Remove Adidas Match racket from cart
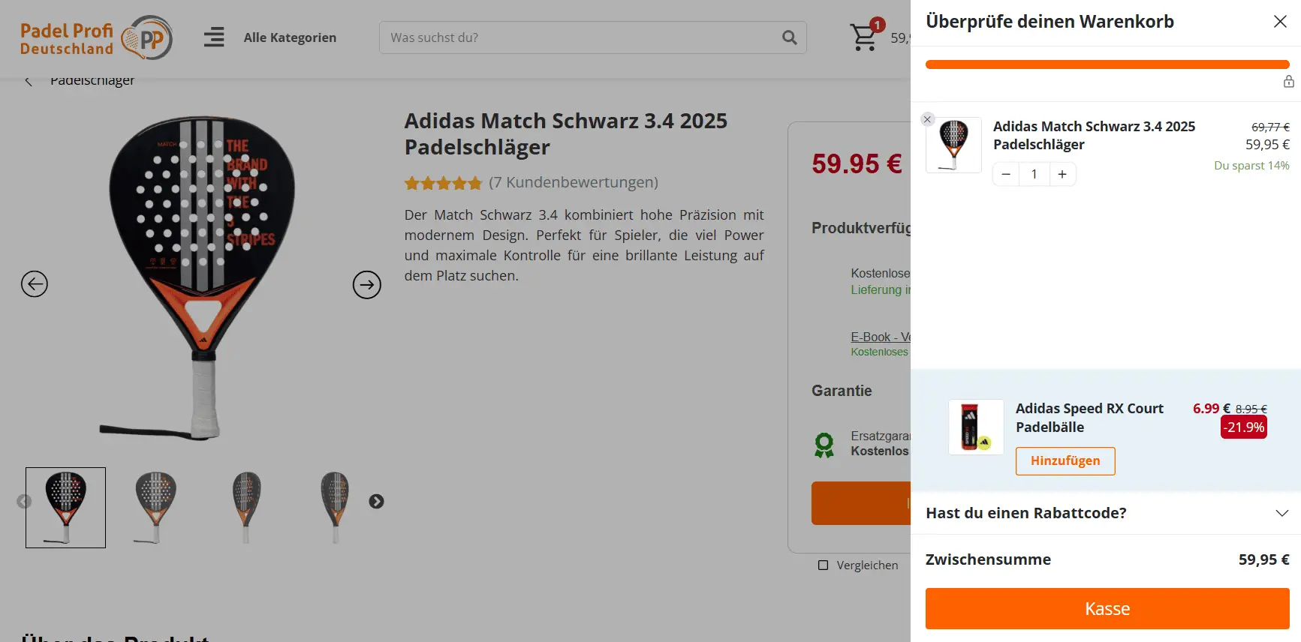The width and height of the screenshot is (1301, 642). tap(927, 119)
